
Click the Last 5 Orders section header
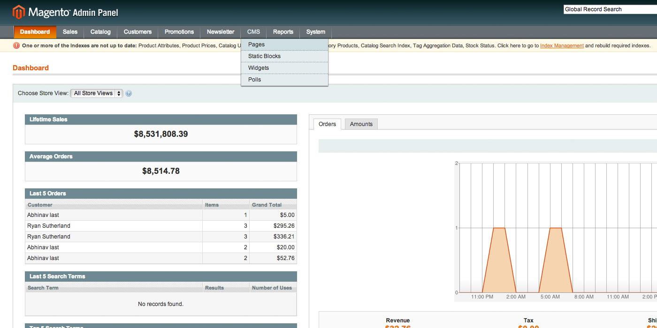pos(161,194)
